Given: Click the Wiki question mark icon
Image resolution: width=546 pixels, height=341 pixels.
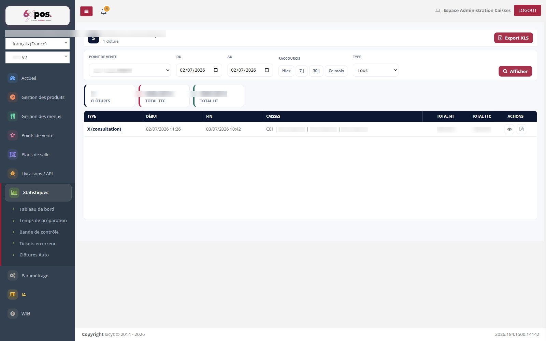Looking at the screenshot, I should (x=13, y=314).
